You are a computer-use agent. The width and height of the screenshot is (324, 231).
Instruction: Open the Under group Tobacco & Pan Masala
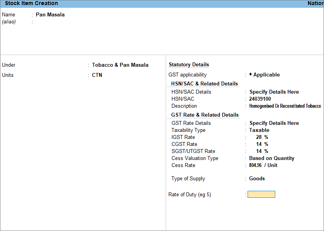(x=120, y=65)
